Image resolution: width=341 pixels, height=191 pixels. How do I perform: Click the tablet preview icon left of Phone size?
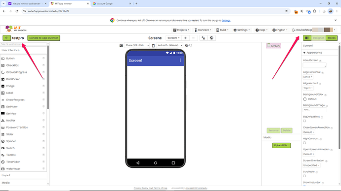(x=121, y=45)
